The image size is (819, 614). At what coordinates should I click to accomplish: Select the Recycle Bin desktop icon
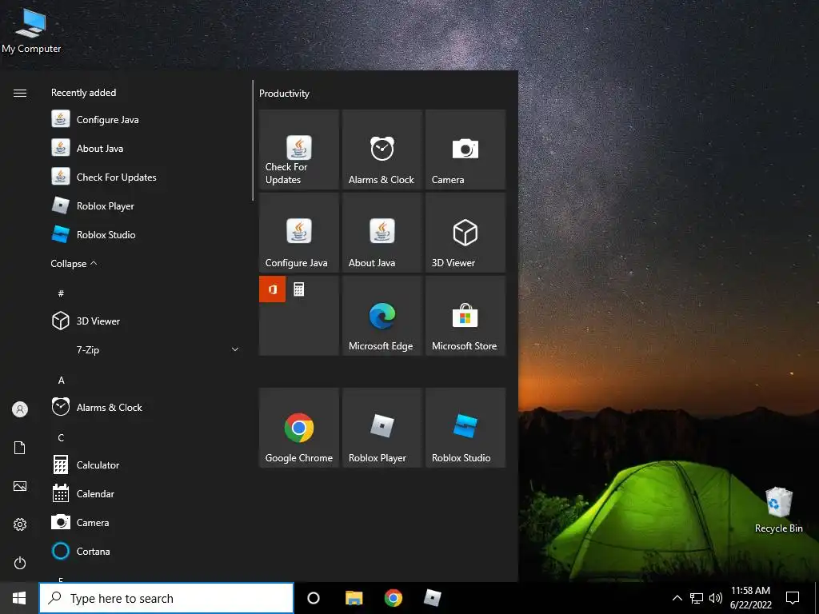pos(779,510)
